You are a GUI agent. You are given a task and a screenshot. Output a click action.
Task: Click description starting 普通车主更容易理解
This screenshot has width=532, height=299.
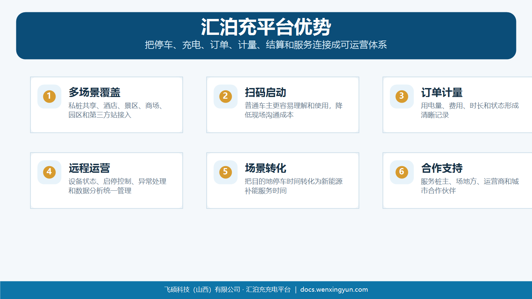pyautogui.click(x=294, y=110)
